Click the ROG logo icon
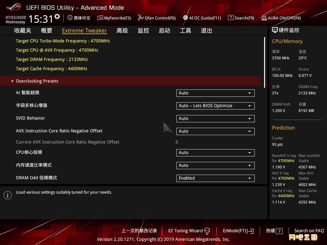Screen dimensions: 327x245 14,7
